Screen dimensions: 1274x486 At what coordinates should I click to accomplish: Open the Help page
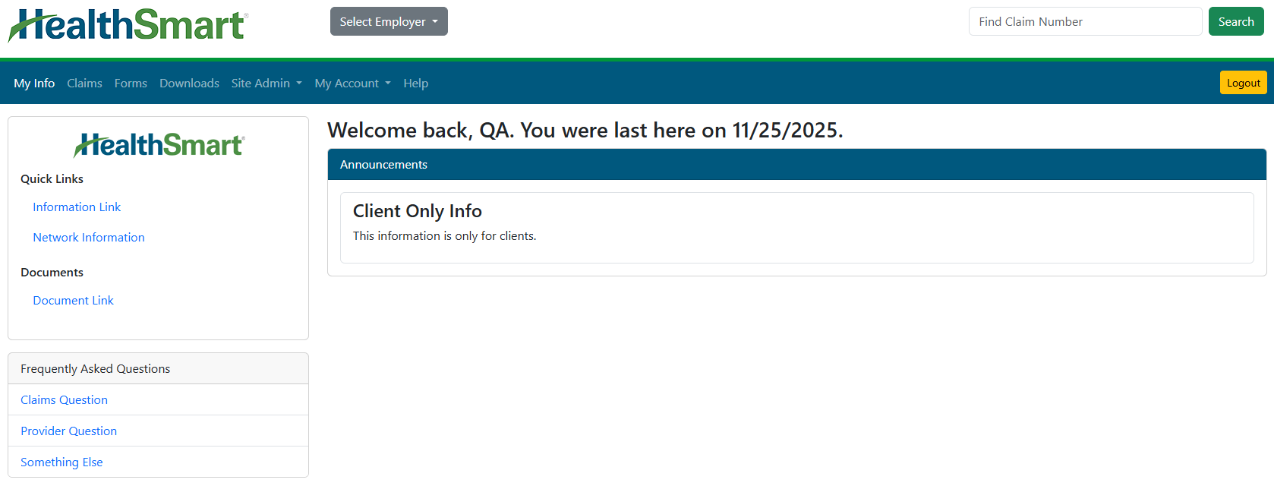click(415, 84)
